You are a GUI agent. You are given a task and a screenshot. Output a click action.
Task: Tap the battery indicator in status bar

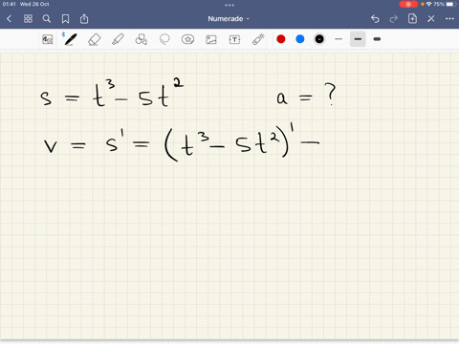450,4
